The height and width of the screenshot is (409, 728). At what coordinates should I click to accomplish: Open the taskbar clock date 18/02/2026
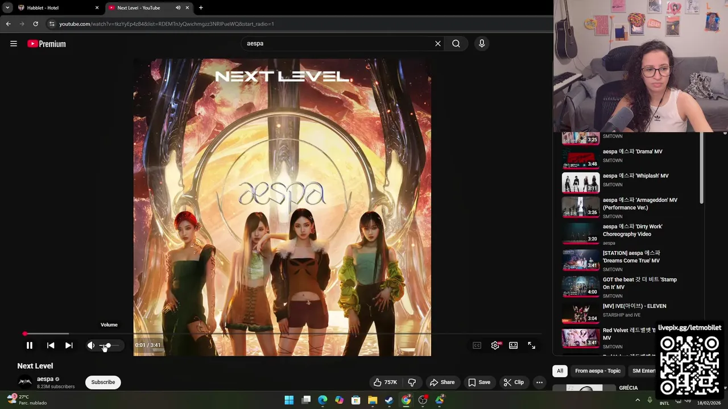(709, 403)
